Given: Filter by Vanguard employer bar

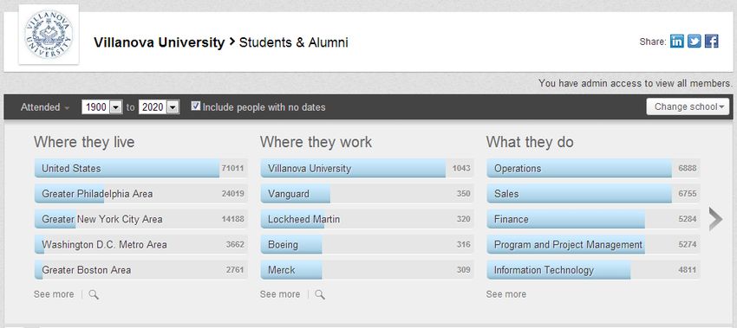Looking at the screenshot, I should pyautogui.click(x=367, y=193).
